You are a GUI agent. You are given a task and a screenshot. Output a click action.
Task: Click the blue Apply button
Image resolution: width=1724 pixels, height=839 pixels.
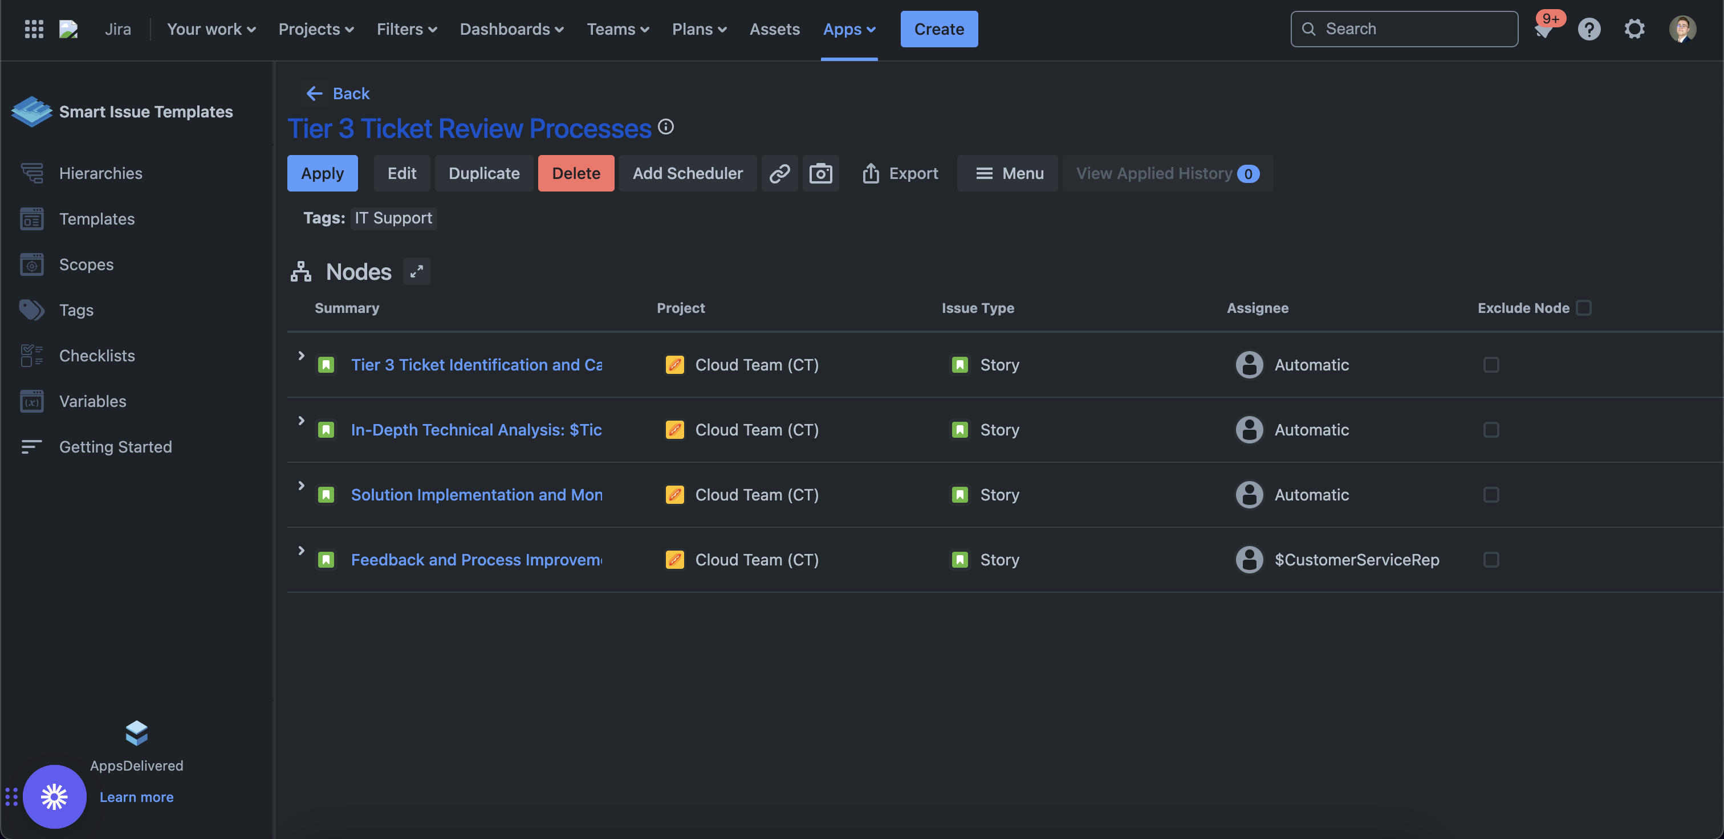coord(322,173)
